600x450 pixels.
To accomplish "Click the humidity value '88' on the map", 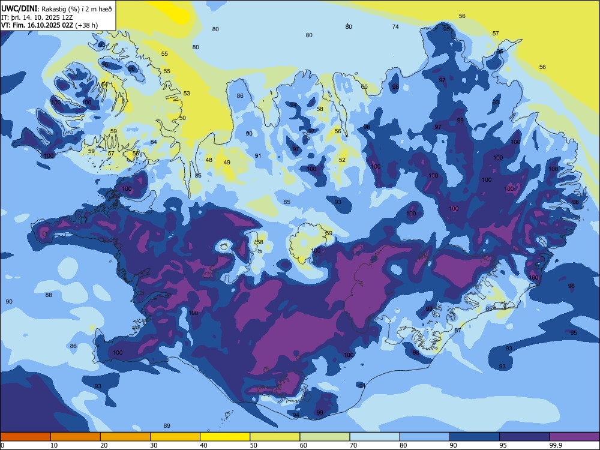I will coord(49,295).
